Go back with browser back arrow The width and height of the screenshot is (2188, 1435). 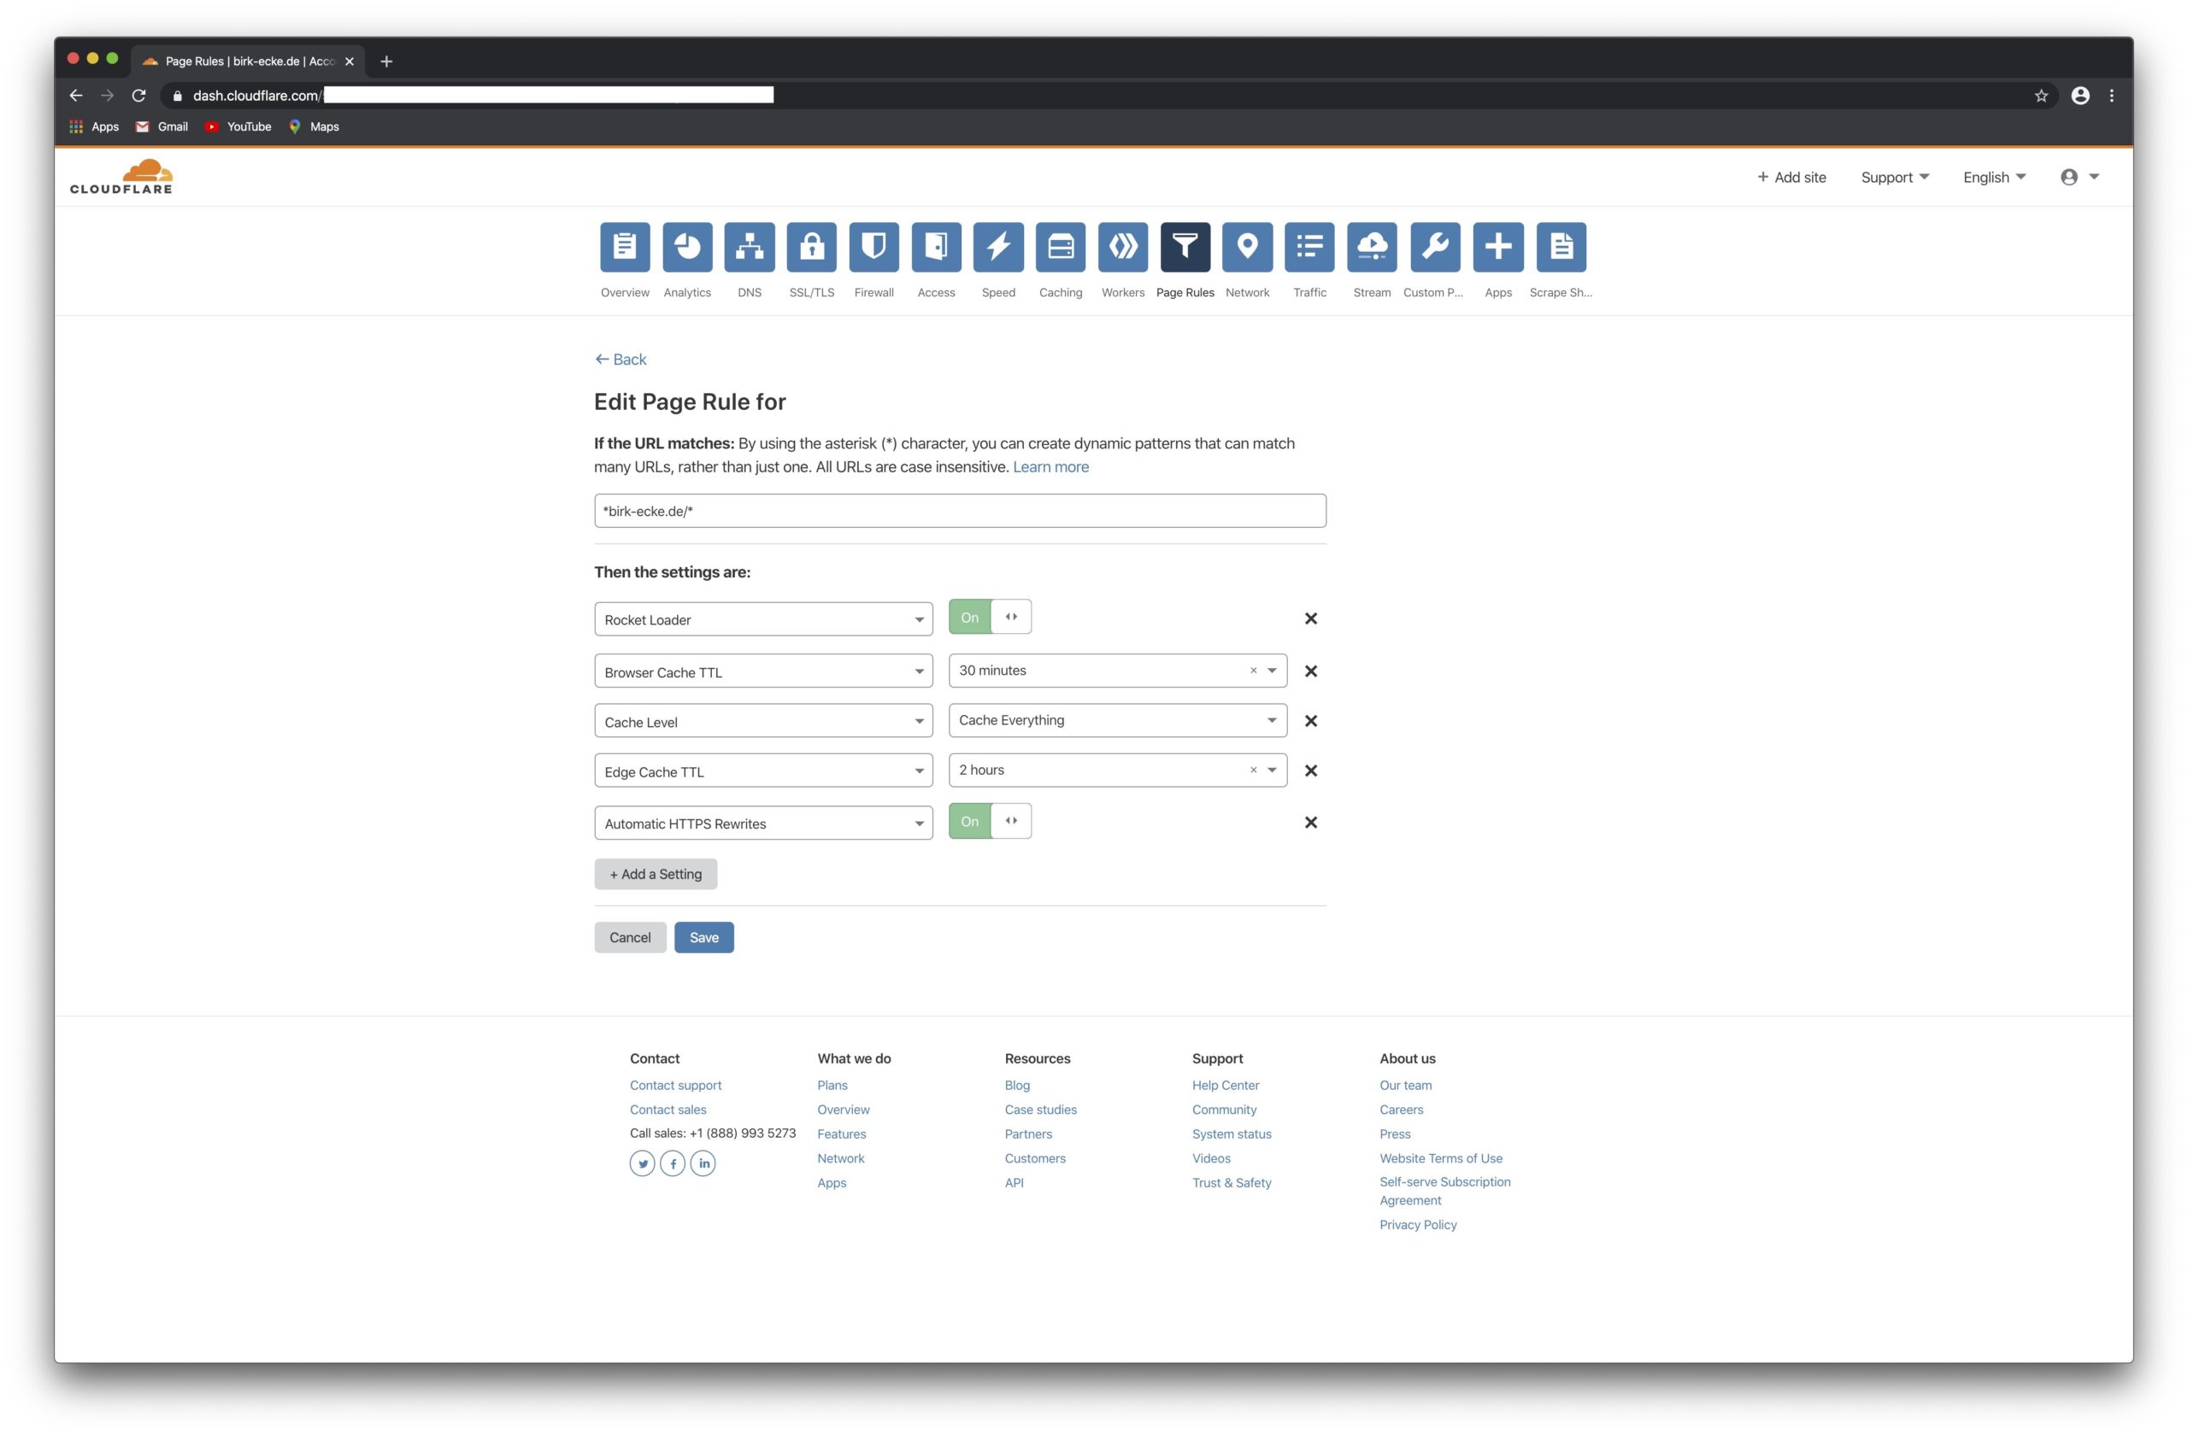pyautogui.click(x=76, y=96)
